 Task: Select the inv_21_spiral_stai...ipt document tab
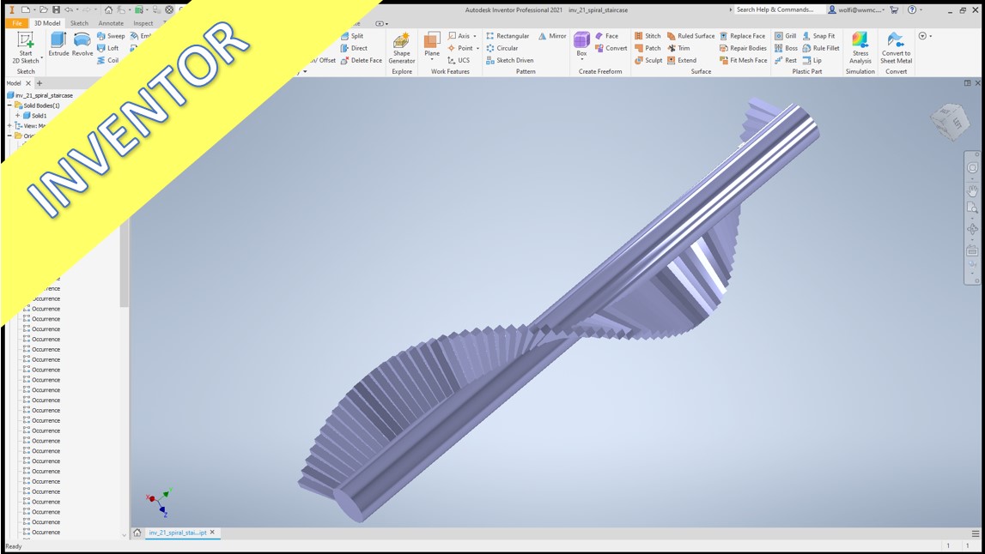[x=178, y=533]
